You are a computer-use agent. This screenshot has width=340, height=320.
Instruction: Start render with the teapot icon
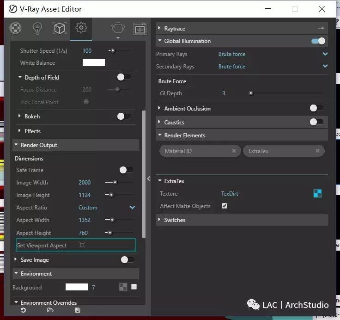click(x=118, y=28)
